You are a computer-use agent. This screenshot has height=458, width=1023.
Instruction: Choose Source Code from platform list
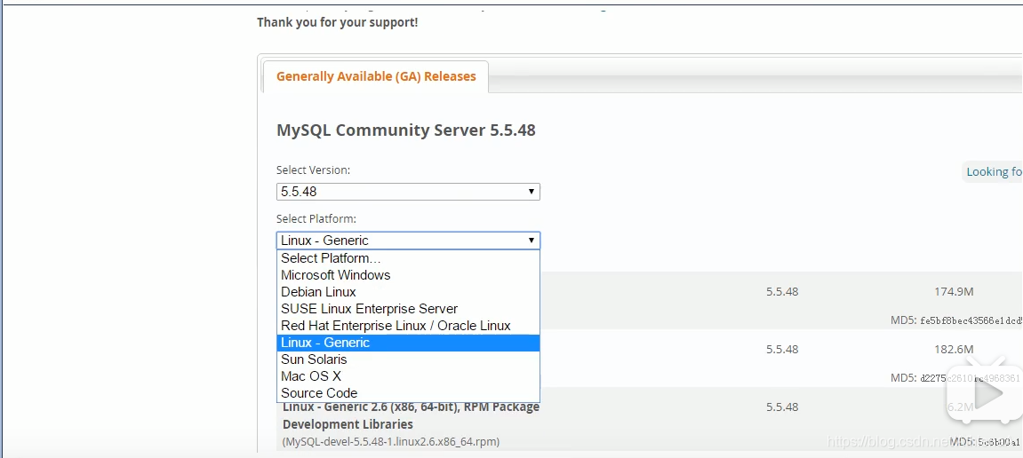(408, 393)
